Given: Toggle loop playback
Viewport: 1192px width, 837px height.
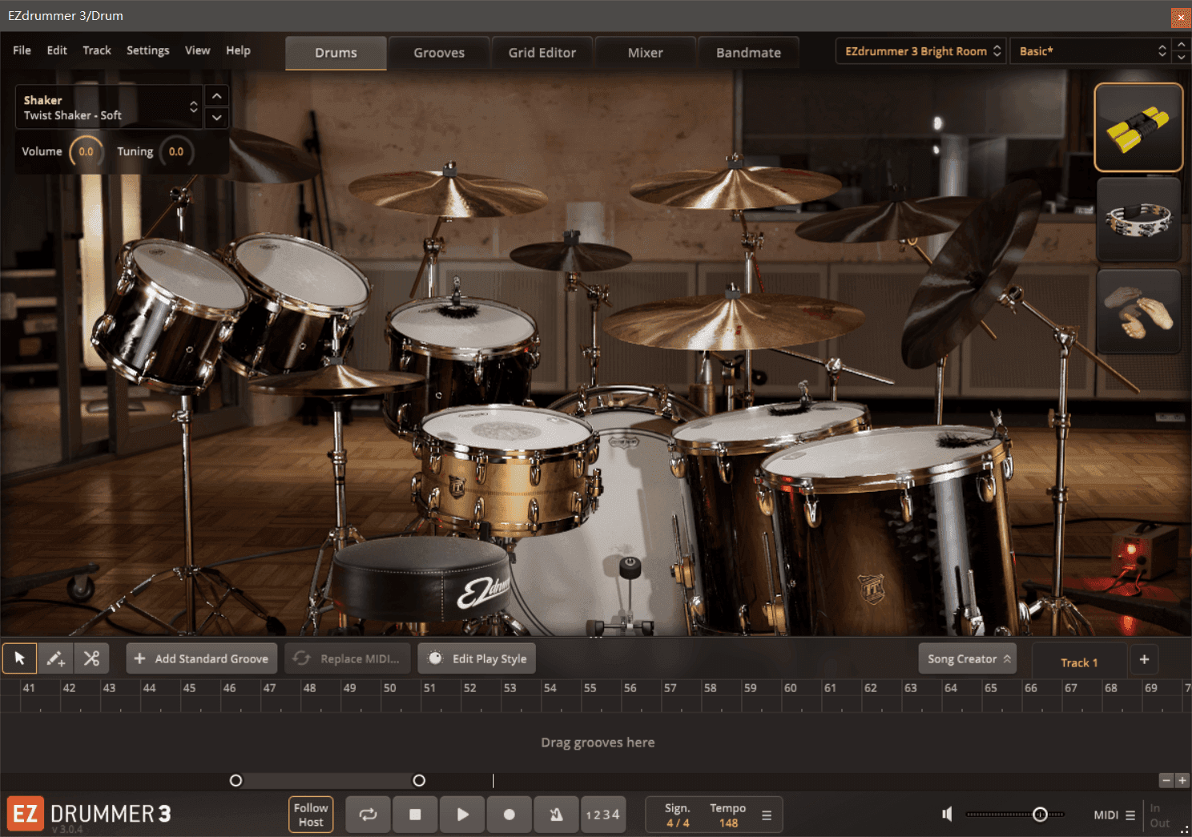Looking at the screenshot, I should [x=368, y=815].
